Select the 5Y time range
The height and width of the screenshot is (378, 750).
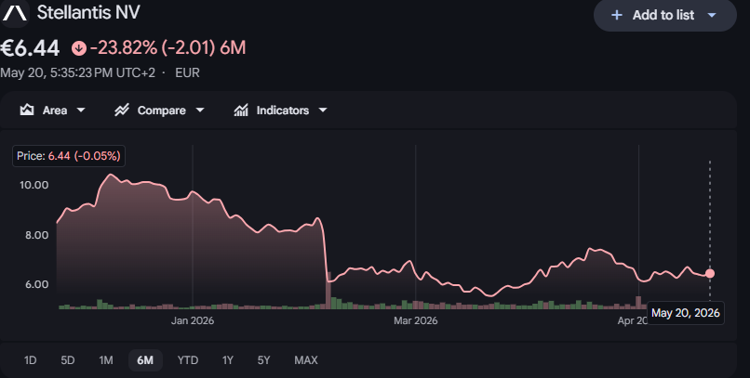coord(263,360)
